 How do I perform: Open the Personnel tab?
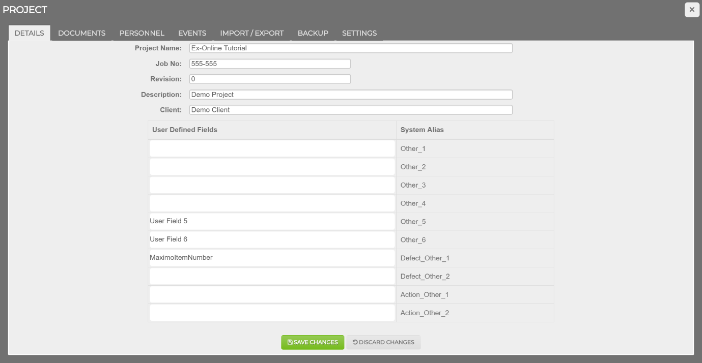click(x=142, y=33)
